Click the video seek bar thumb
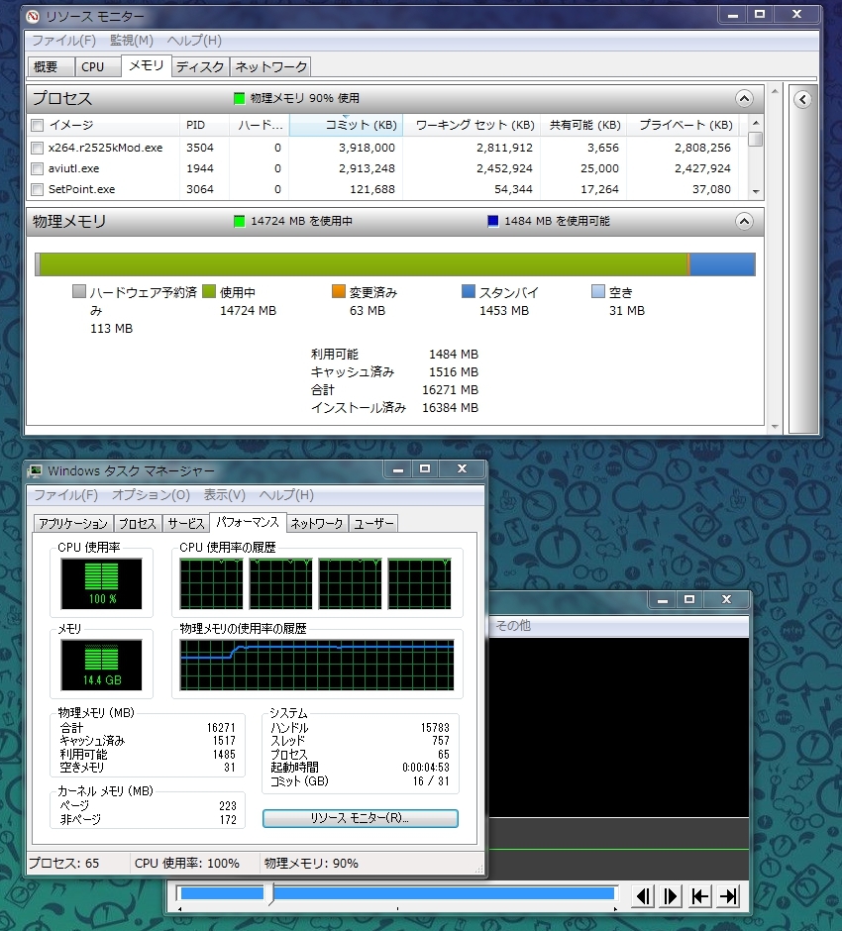This screenshot has width=842, height=931. pos(270,894)
